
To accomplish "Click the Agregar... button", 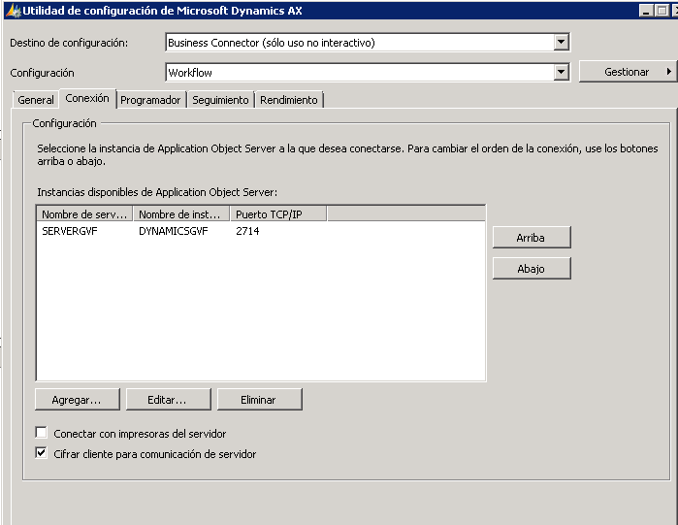I will 77,400.
